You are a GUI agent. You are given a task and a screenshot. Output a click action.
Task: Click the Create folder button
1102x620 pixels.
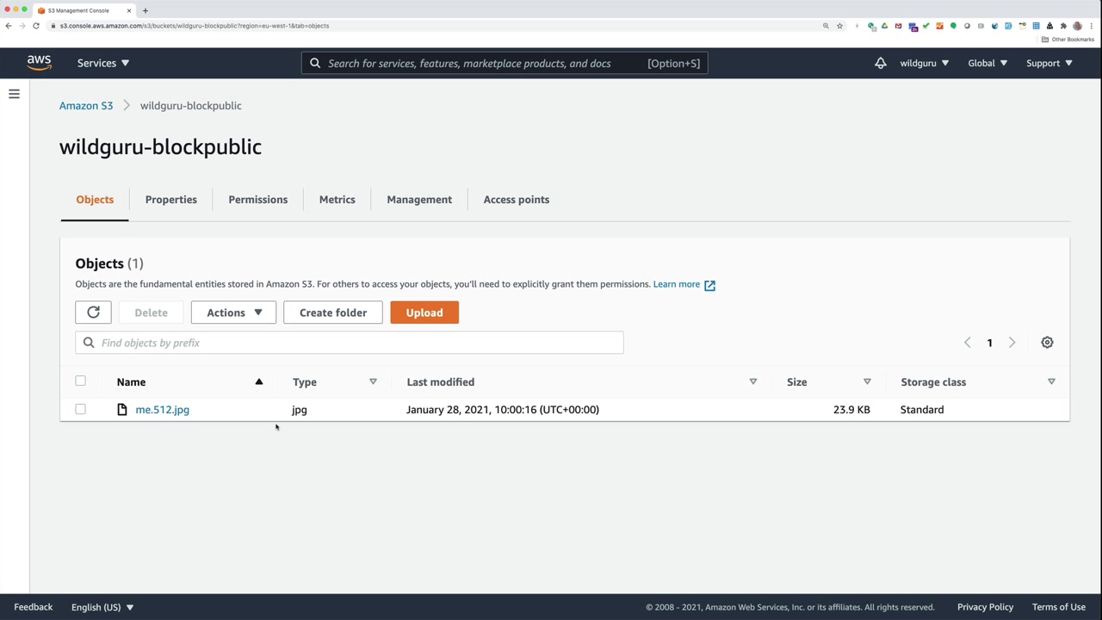pos(333,313)
